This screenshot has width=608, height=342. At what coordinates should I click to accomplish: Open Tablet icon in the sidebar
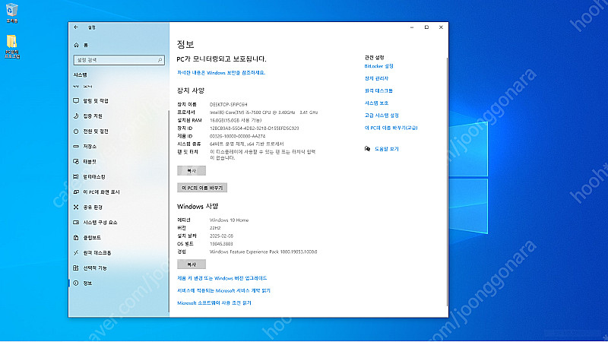point(76,161)
